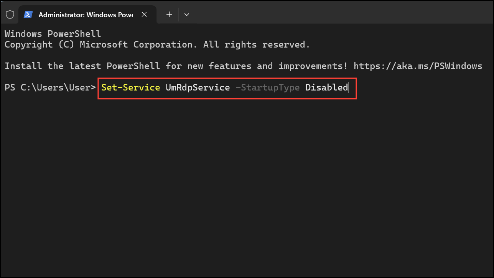Expand the new tab profile dropdown arrow
The height and width of the screenshot is (278, 494).
click(187, 15)
